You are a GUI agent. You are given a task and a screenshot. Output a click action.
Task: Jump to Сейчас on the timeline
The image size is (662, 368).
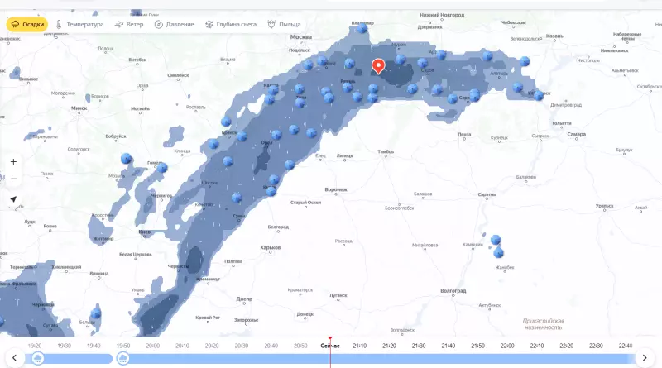tap(329, 346)
